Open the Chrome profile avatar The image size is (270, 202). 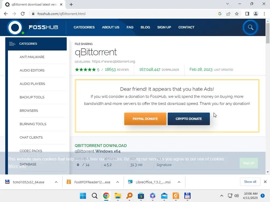(256, 14)
